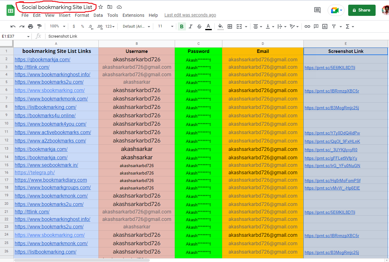Toggle italic text formatting
389x262 pixels.
click(x=191, y=26)
